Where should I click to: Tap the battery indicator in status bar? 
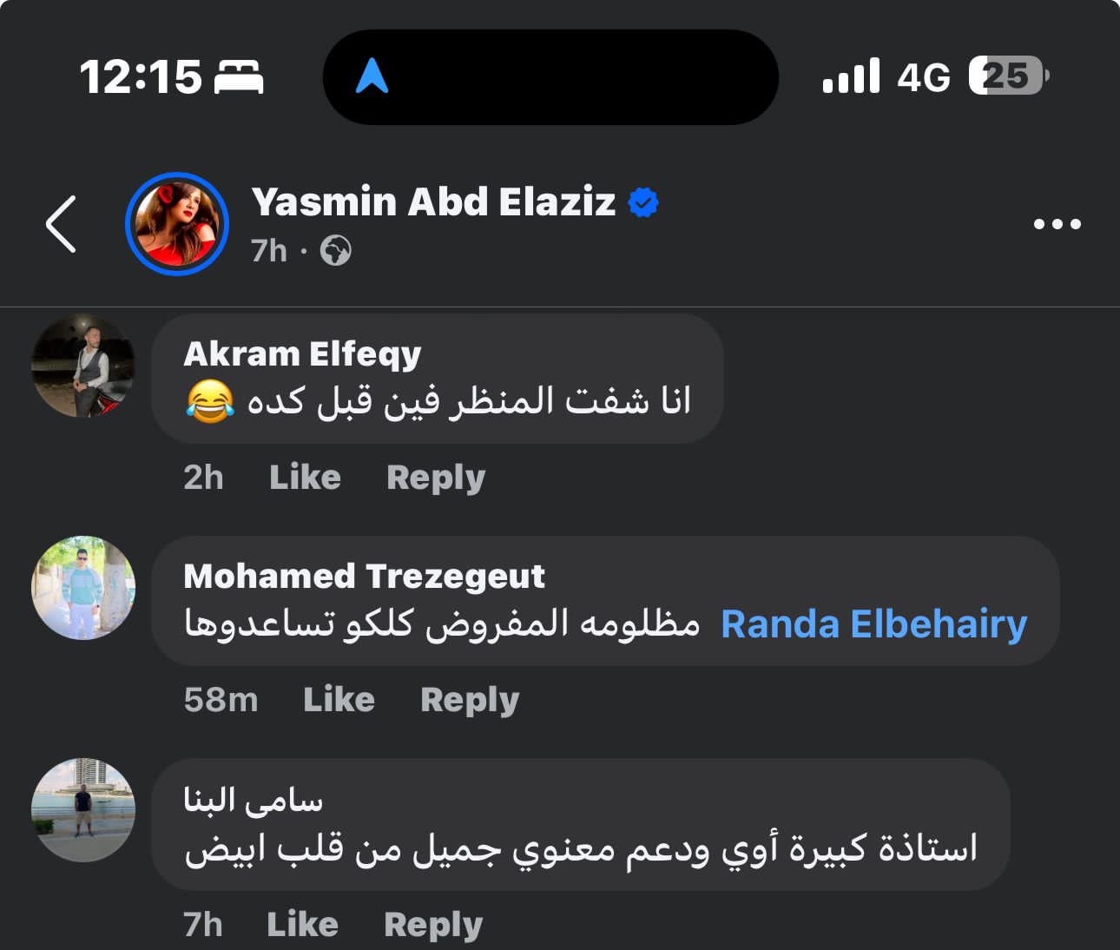coord(1009,76)
